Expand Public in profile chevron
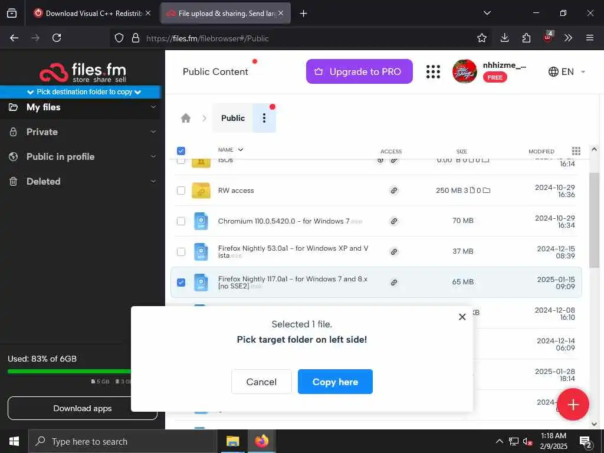604x453 pixels. click(153, 156)
